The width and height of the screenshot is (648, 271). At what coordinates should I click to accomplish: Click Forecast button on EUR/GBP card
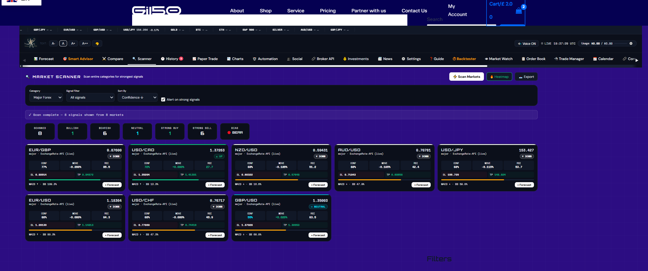[112, 185]
